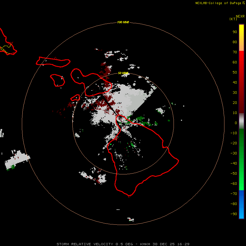Click the -30 value on the velocity scale
Screen dimensions: 246x246
click(x=234, y=153)
